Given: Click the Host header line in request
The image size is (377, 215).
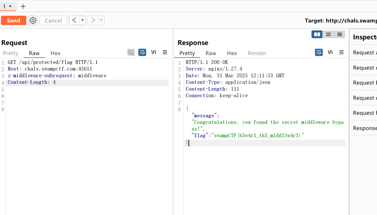Looking at the screenshot, I should (50, 69).
